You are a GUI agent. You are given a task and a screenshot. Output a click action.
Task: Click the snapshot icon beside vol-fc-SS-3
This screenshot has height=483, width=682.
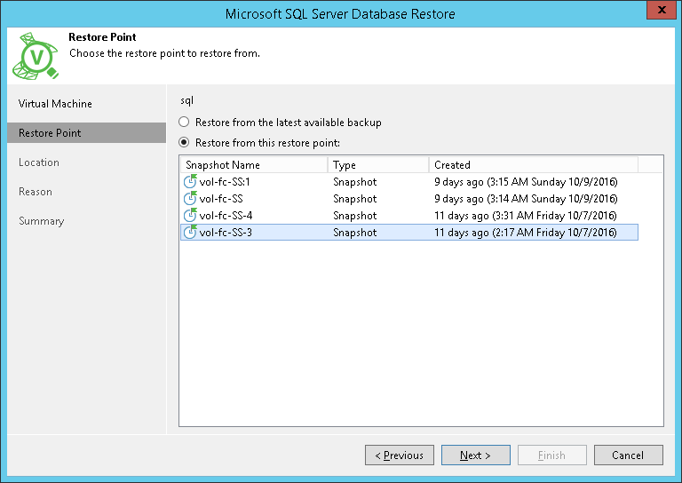190,233
